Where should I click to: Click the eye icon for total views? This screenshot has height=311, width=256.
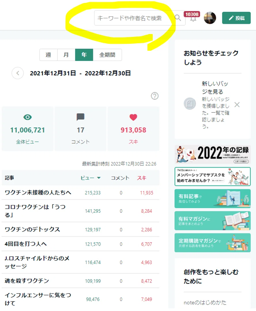pyautogui.click(x=28, y=117)
